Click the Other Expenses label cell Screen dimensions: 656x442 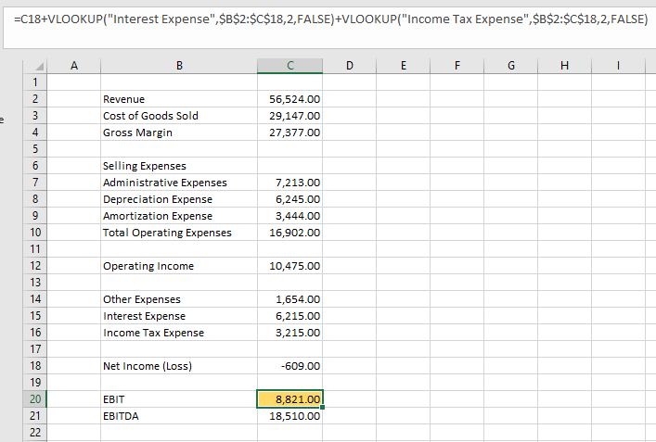click(x=179, y=299)
